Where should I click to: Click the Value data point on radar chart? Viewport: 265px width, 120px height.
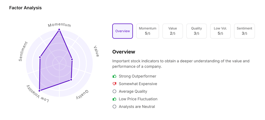click(72, 59)
